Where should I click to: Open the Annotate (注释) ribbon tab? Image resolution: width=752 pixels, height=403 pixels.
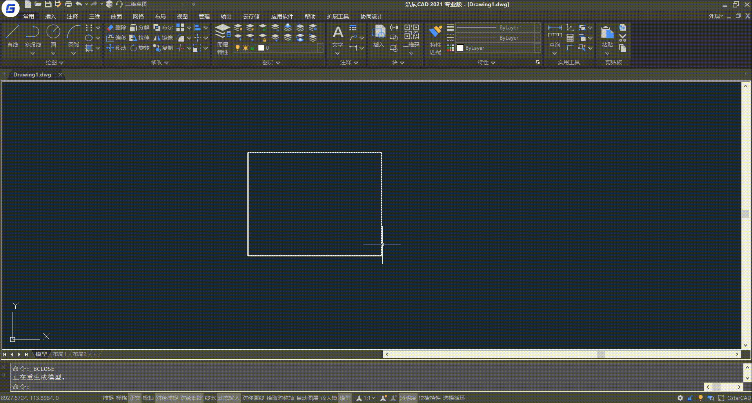pos(73,16)
